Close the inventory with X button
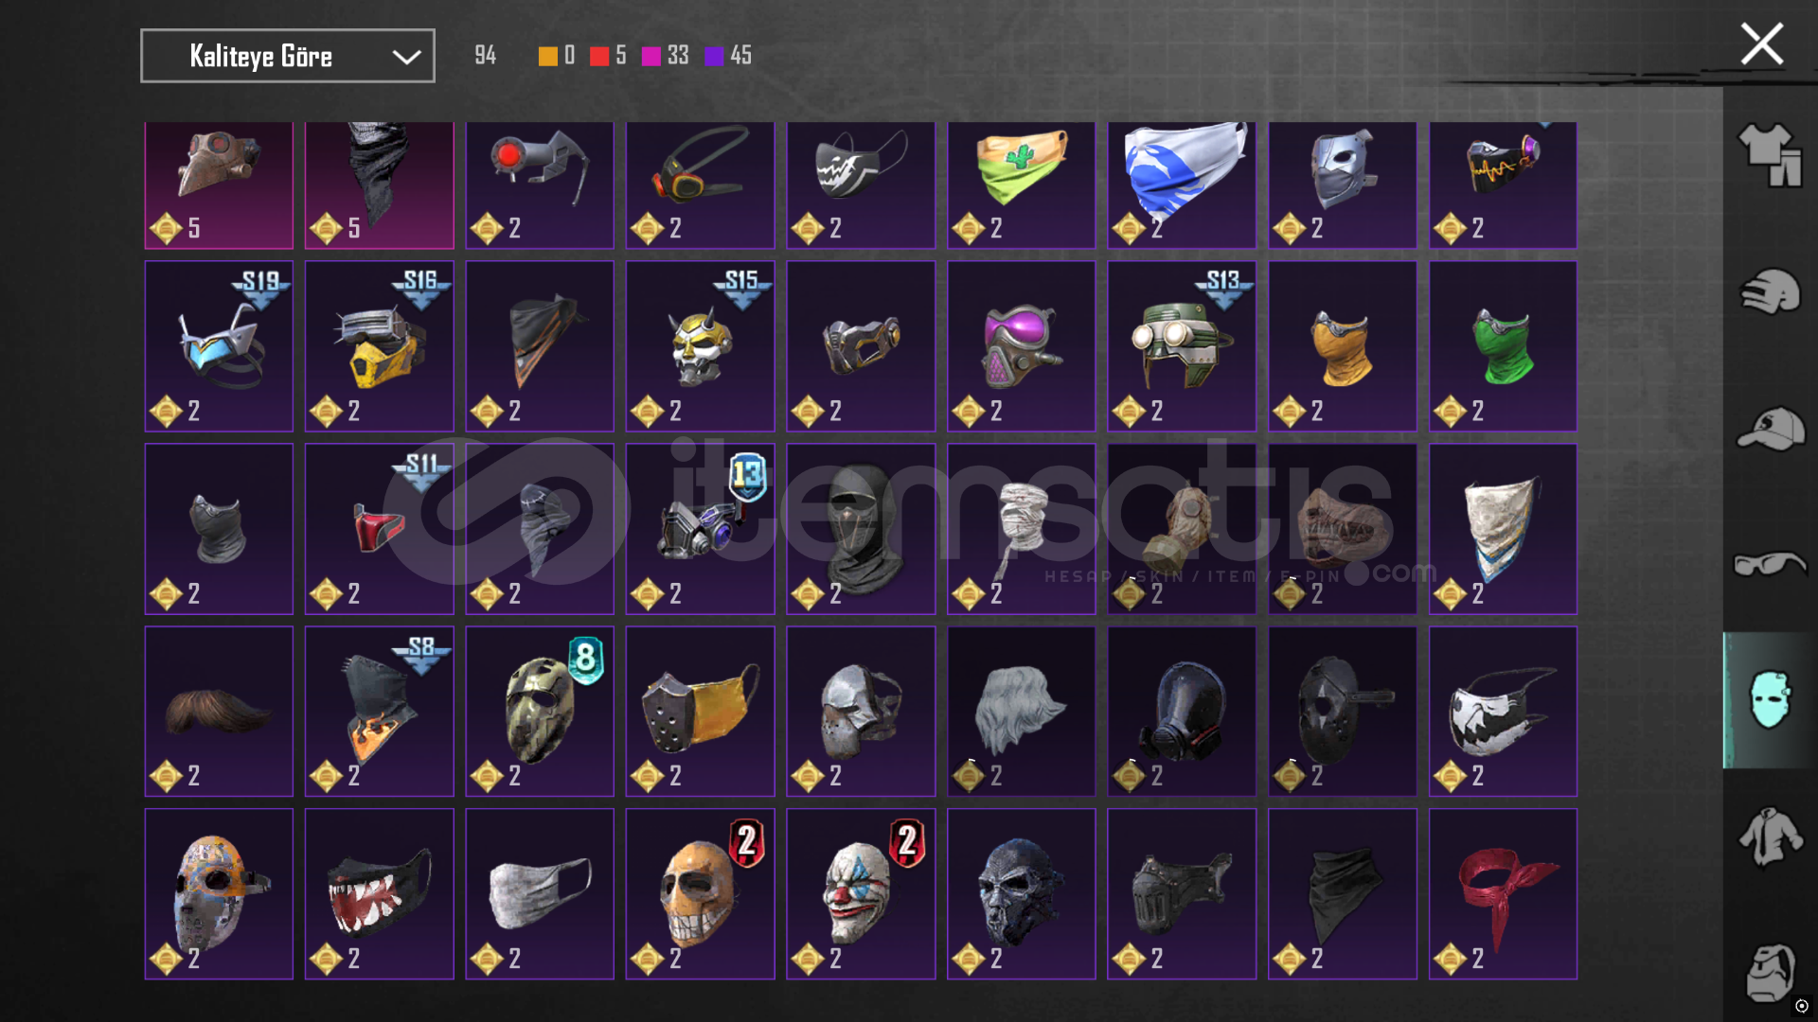This screenshot has width=1818, height=1022. (x=1761, y=44)
